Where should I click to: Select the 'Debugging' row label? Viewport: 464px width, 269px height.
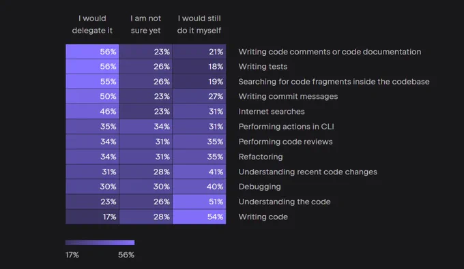[x=259, y=187]
